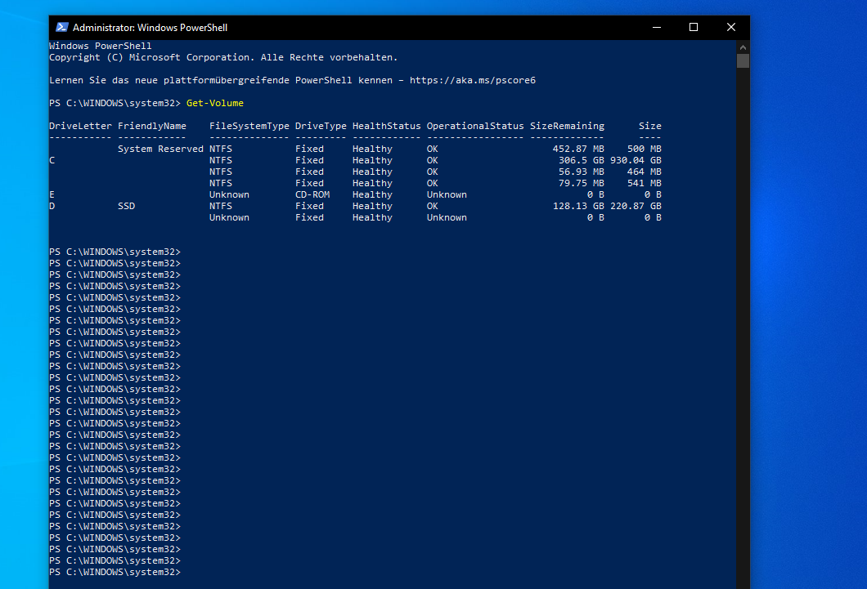
Task: Click the 464 MB size value
Action: click(x=645, y=172)
